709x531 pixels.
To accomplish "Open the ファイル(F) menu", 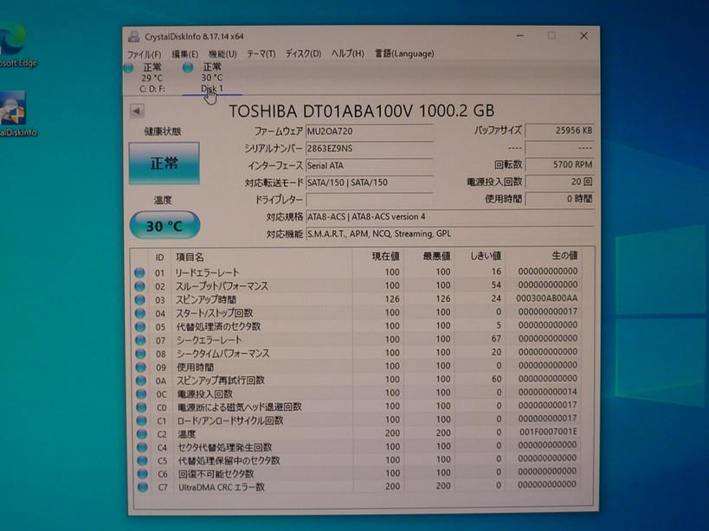I will [x=145, y=54].
